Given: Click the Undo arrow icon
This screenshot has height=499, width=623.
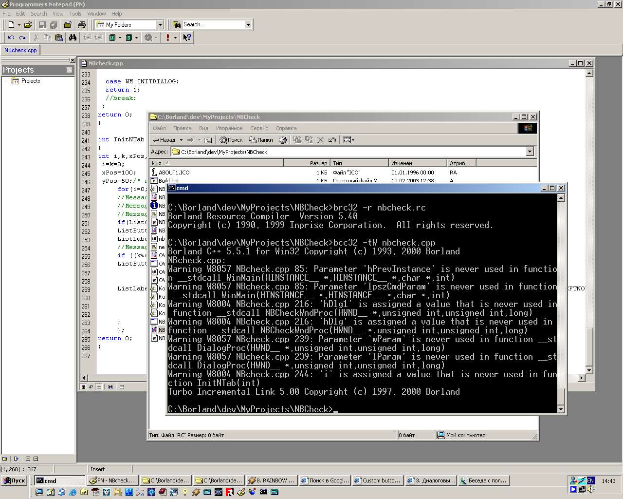Looking at the screenshot, I should coord(11,38).
